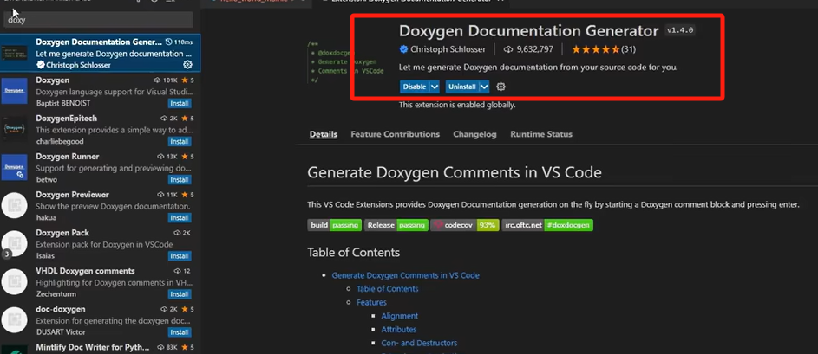Click the verified publisher badge next to Christoph Schlosser
Viewport: 818px width, 354px height.
tap(403, 50)
